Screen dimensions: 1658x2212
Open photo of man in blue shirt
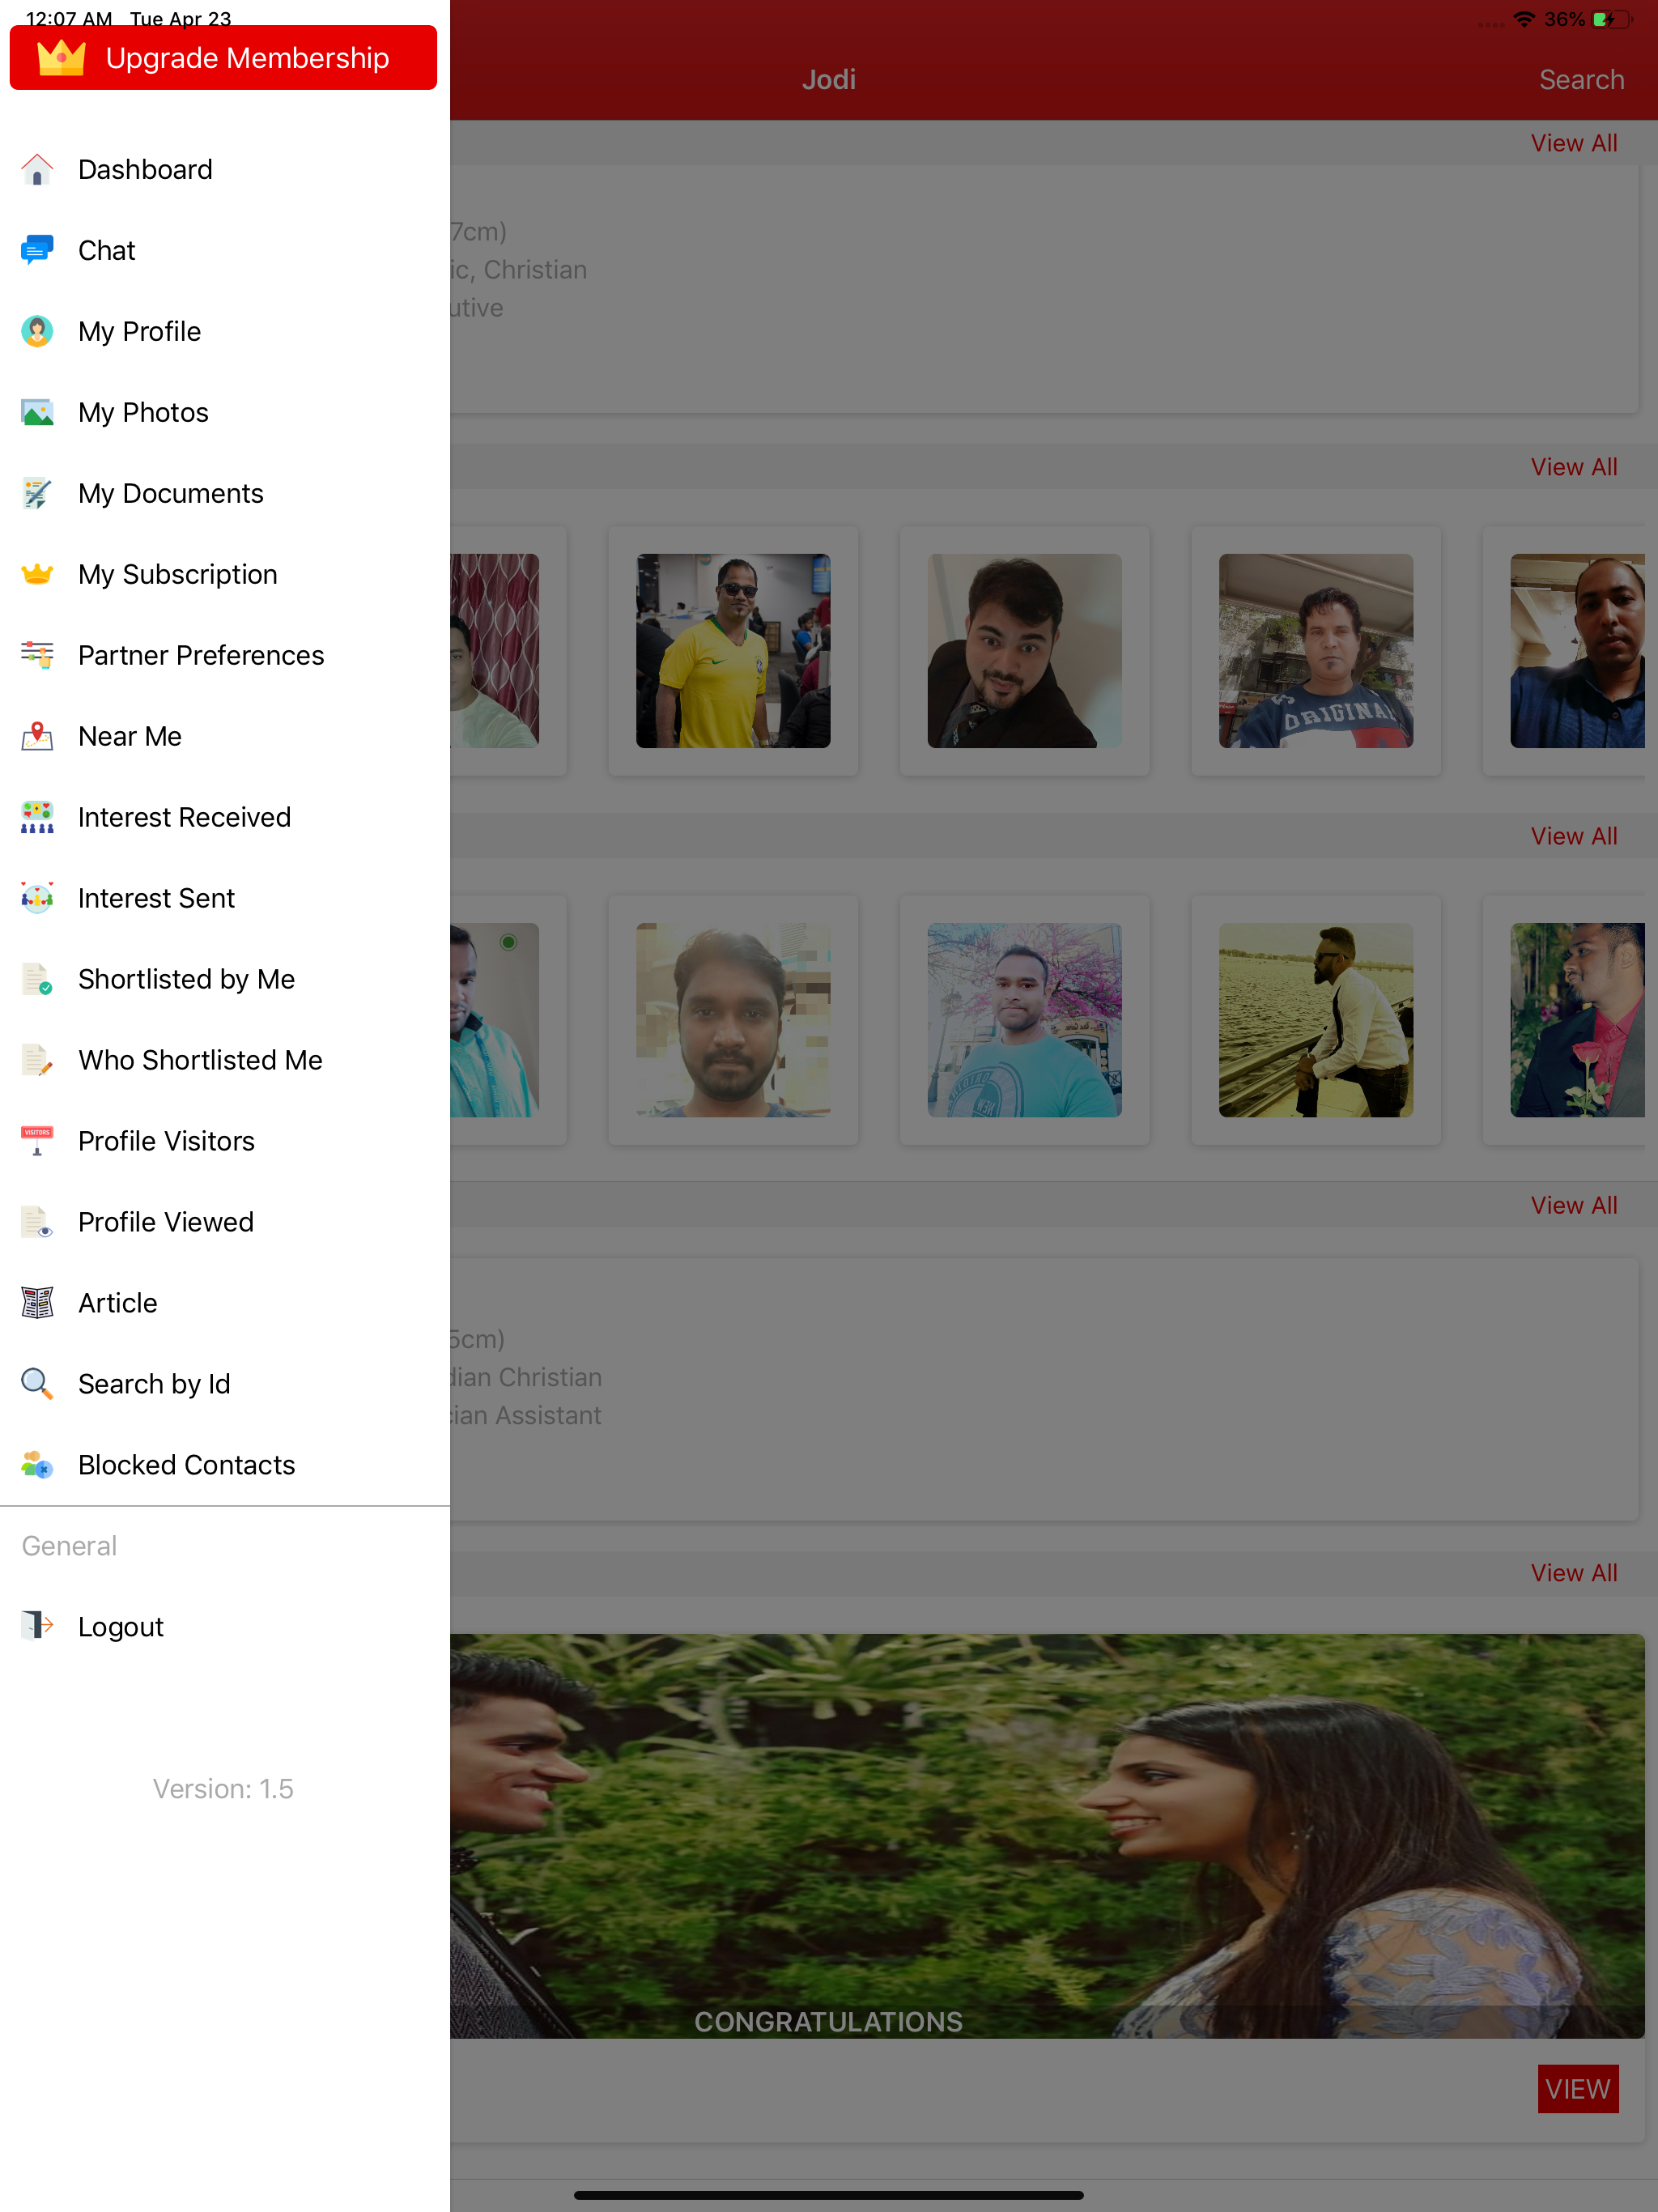tap(1577, 650)
